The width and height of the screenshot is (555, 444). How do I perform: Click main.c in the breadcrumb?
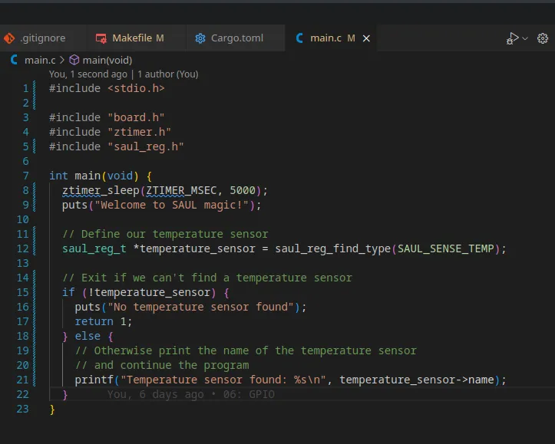tap(40, 60)
